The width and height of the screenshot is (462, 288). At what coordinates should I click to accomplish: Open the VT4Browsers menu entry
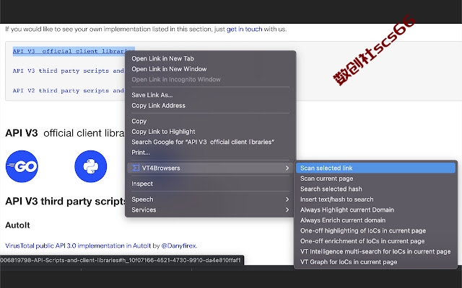(210, 168)
